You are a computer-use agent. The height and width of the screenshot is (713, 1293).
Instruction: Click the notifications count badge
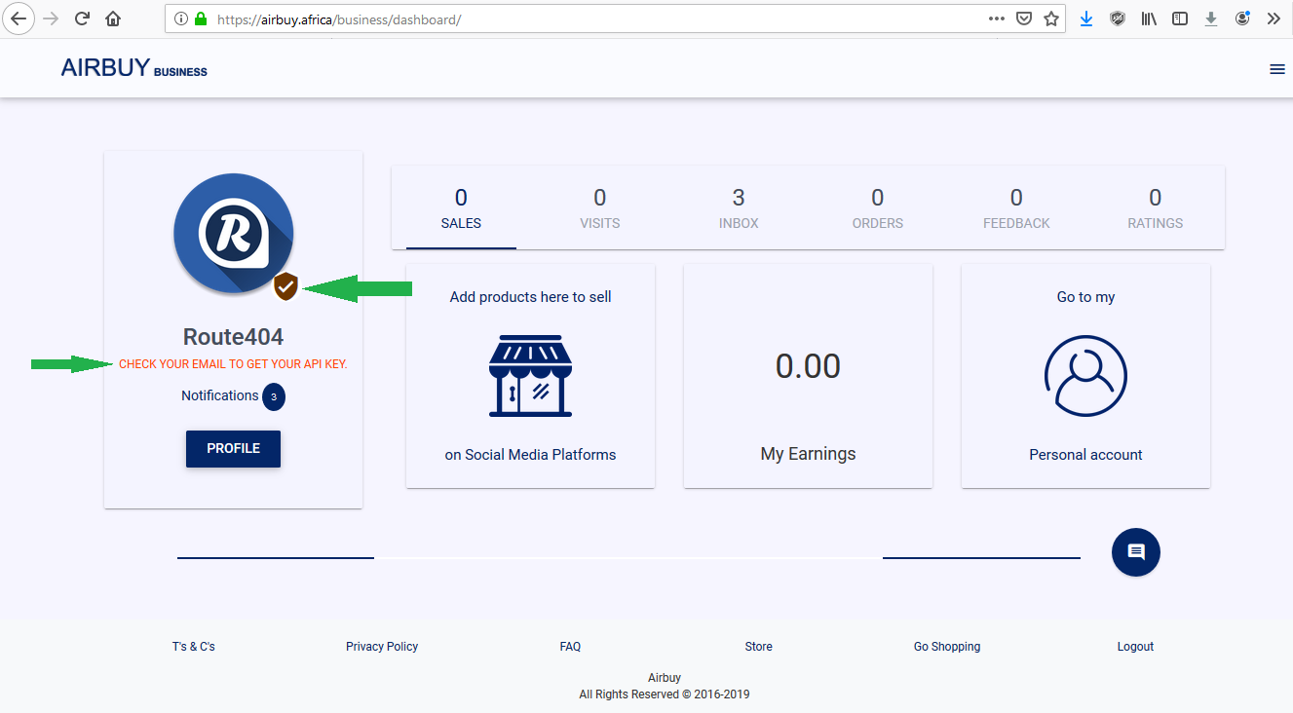click(274, 396)
